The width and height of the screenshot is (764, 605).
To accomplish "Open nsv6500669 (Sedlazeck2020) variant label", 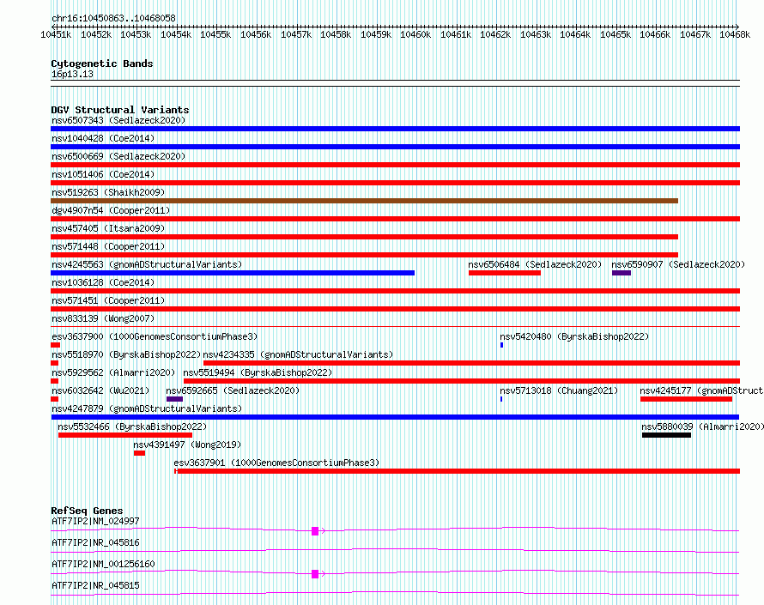I will (118, 156).
